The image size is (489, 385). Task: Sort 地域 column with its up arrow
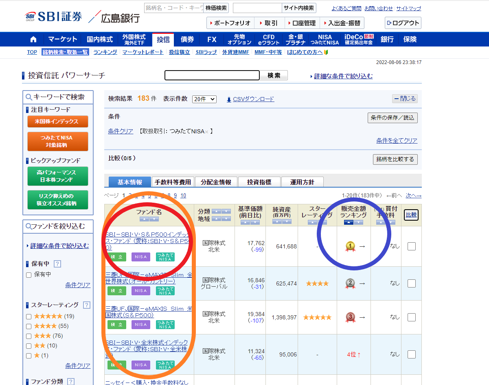pos(216,219)
